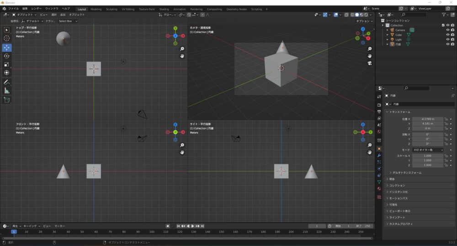Open the Render properties tab
The height and width of the screenshot is (246, 457).
coord(379,105)
